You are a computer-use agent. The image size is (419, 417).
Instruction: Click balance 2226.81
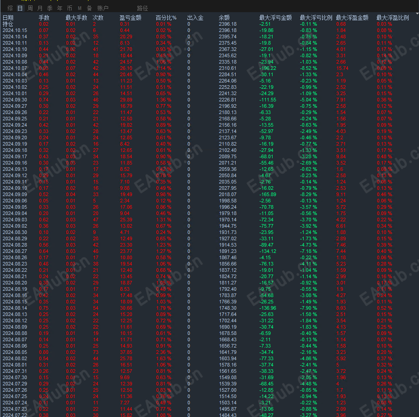click(228, 100)
